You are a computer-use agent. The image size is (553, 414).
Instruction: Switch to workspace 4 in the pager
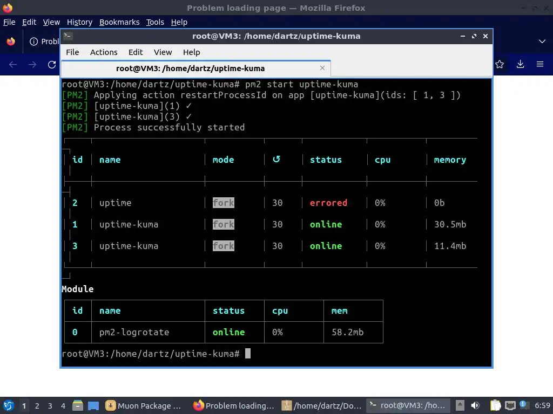[x=63, y=406]
